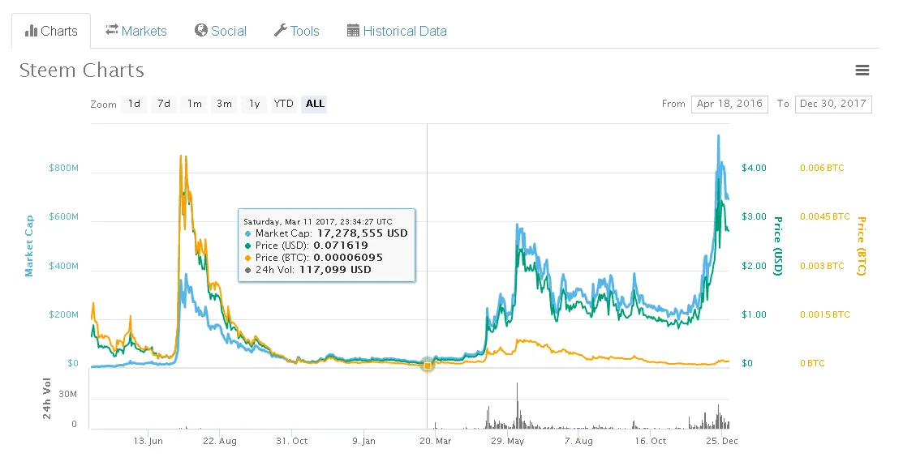Click the wrench icon beside Tools
The width and height of the screenshot is (903, 466).
[x=281, y=31]
